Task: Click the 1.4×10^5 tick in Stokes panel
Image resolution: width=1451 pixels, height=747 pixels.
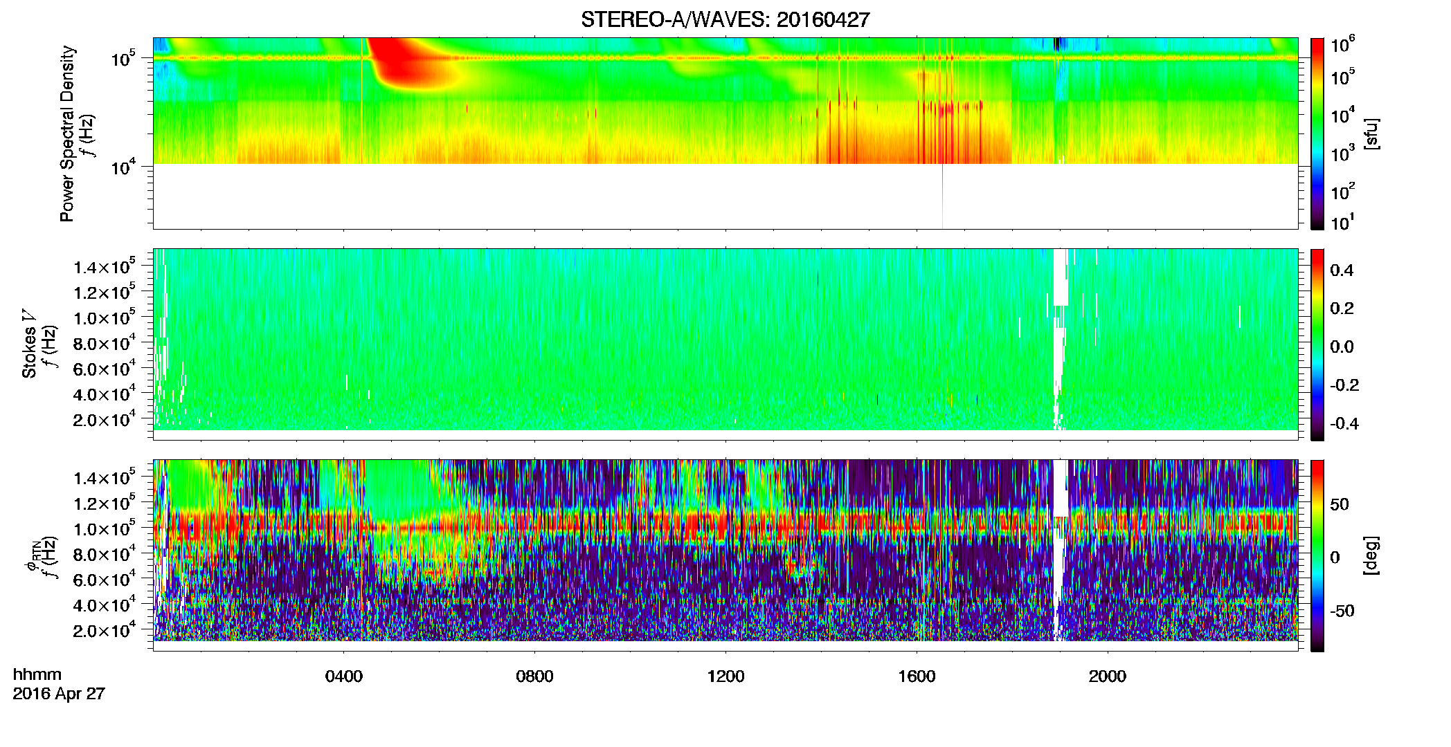Action: coord(104,266)
